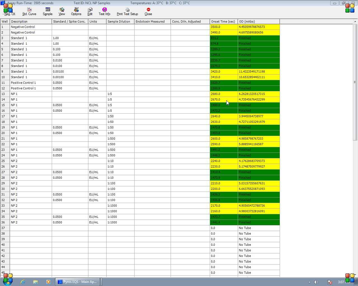358x286 pixels.
Task: Select well number 40 row header
Action: tap(5, 245)
